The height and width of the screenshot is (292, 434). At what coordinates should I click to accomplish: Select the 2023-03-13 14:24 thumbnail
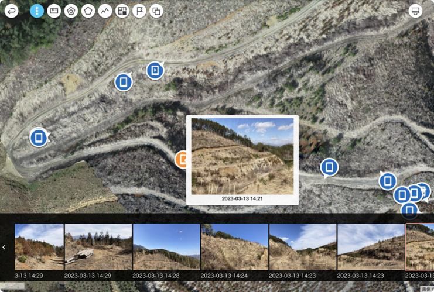(235, 247)
